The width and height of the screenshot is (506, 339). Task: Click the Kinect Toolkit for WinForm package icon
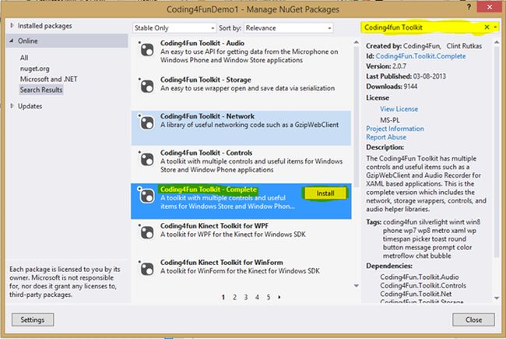coord(147,269)
